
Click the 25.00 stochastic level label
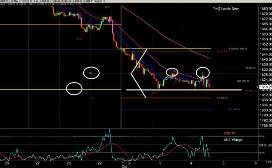pos(262,153)
